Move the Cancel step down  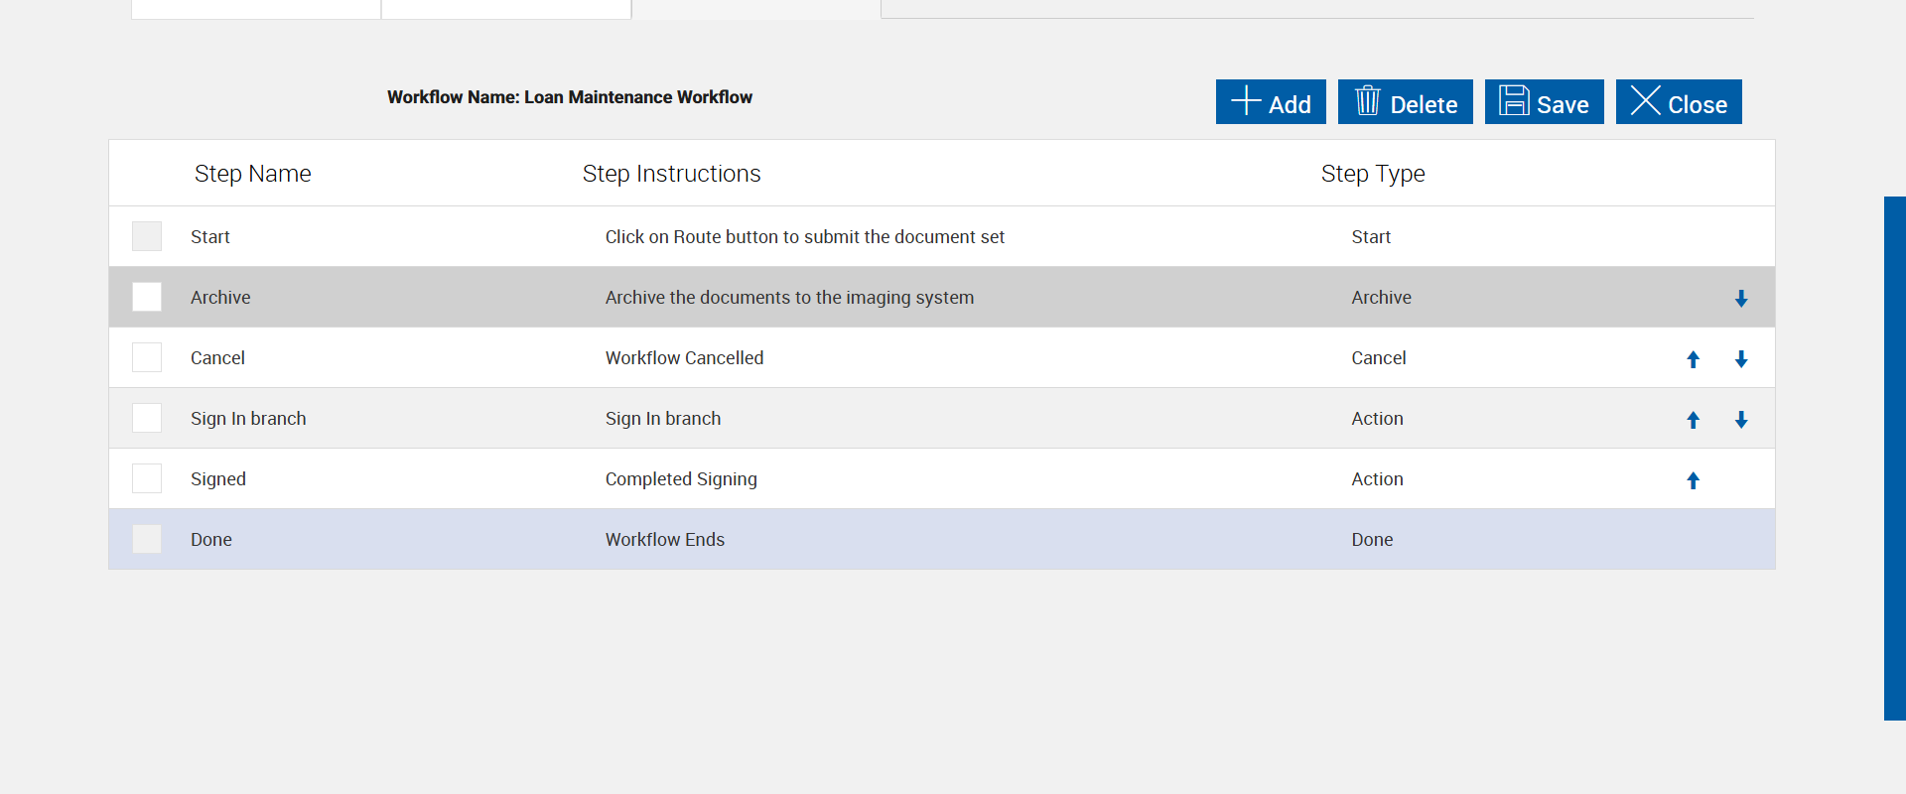pyautogui.click(x=1741, y=359)
